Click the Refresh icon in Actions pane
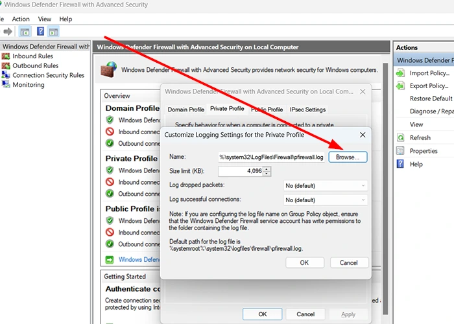This screenshot has width=454, height=324. [401, 137]
